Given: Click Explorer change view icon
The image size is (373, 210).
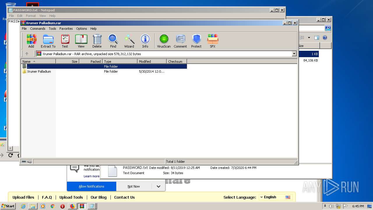Looking at the screenshot, I should pos(302,38).
